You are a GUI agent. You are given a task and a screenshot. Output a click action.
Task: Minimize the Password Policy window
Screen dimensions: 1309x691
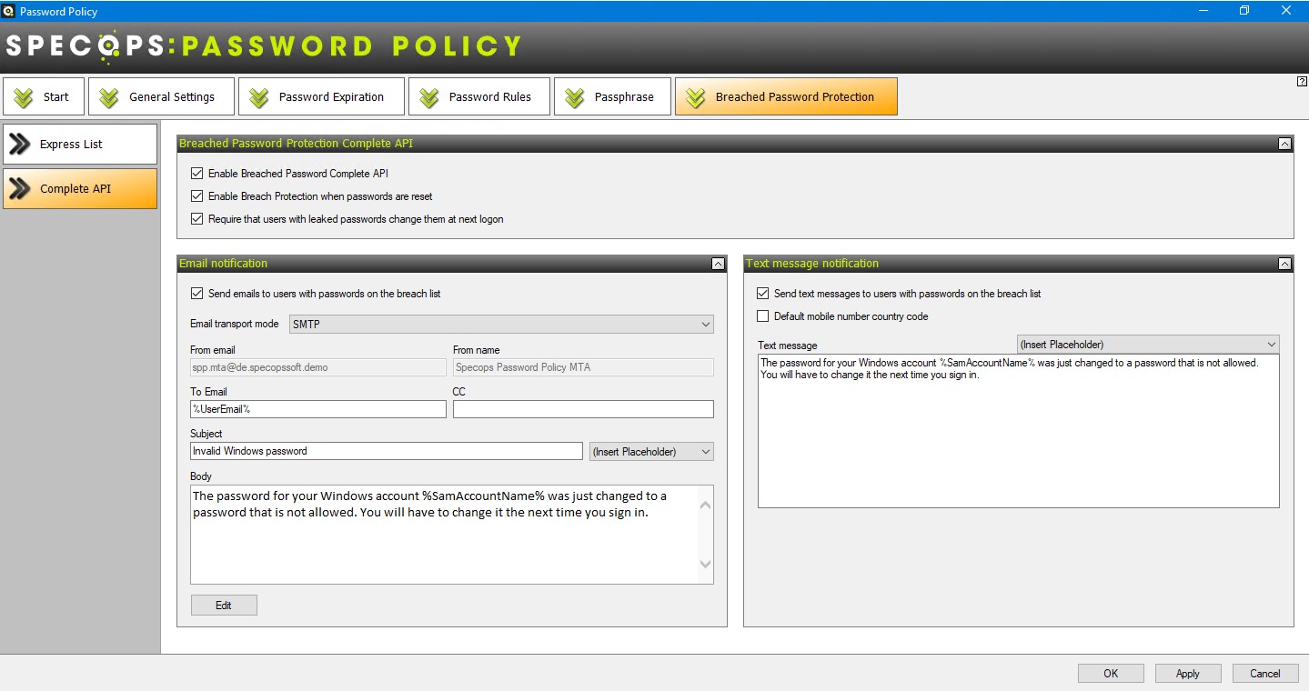click(x=1203, y=11)
